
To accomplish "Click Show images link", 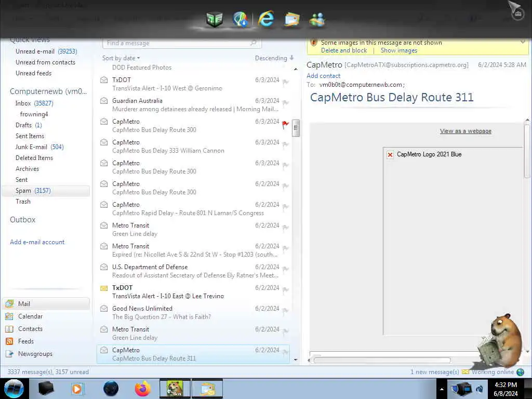I will (x=398, y=50).
